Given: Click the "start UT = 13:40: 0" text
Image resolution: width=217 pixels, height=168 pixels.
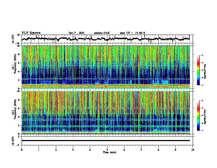Looking at the screenshot, I should coord(132,33).
